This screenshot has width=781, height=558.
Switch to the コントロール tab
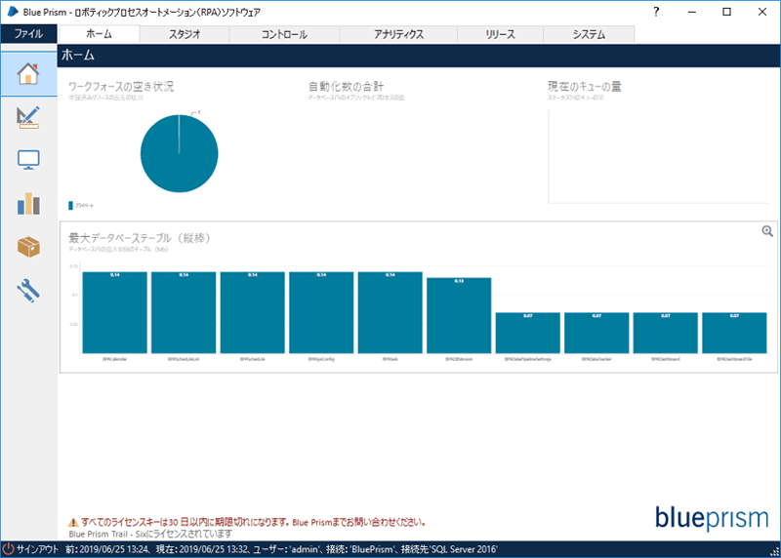pyautogui.click(x=284, y=34)
